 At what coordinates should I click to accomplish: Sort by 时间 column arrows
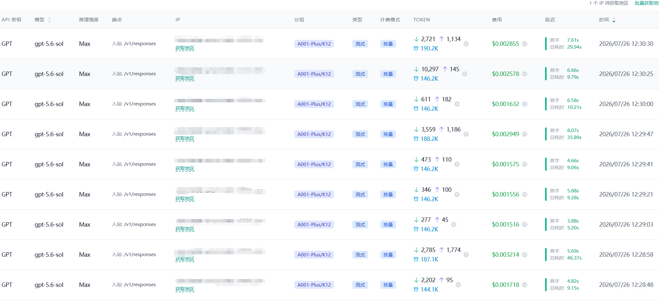614,20
